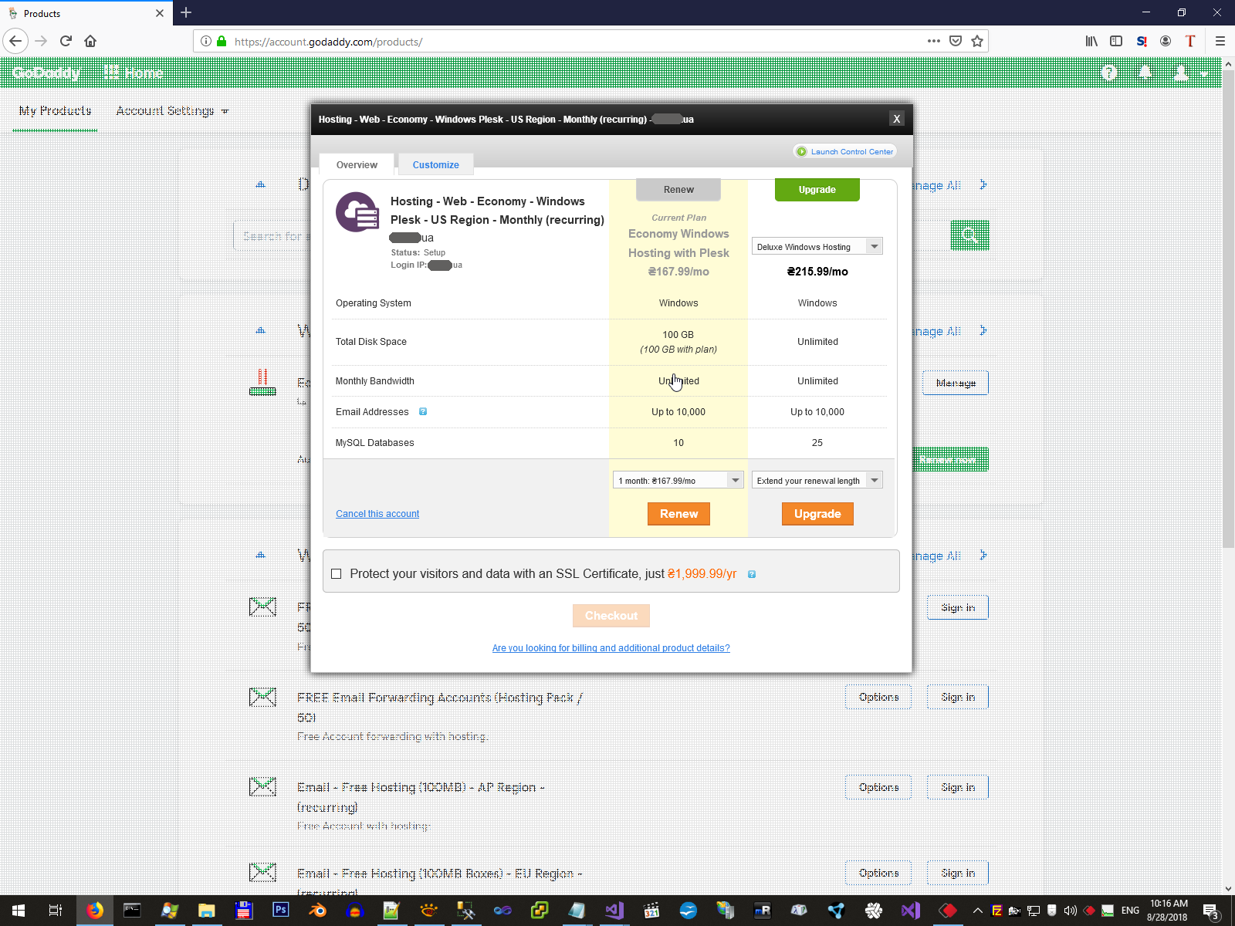
Task: Click the page vertical scrollbar
Action: [1229, 309]
